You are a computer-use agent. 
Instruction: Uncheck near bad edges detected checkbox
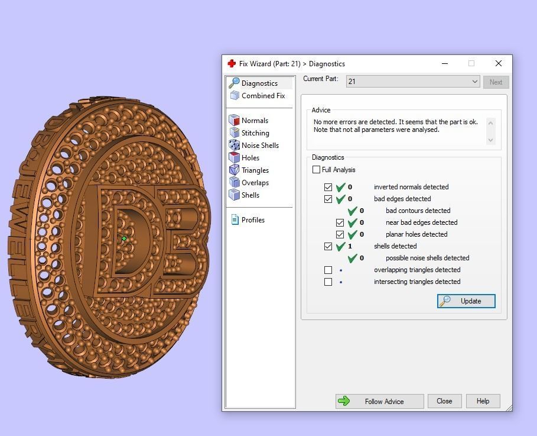coord(340,222)
